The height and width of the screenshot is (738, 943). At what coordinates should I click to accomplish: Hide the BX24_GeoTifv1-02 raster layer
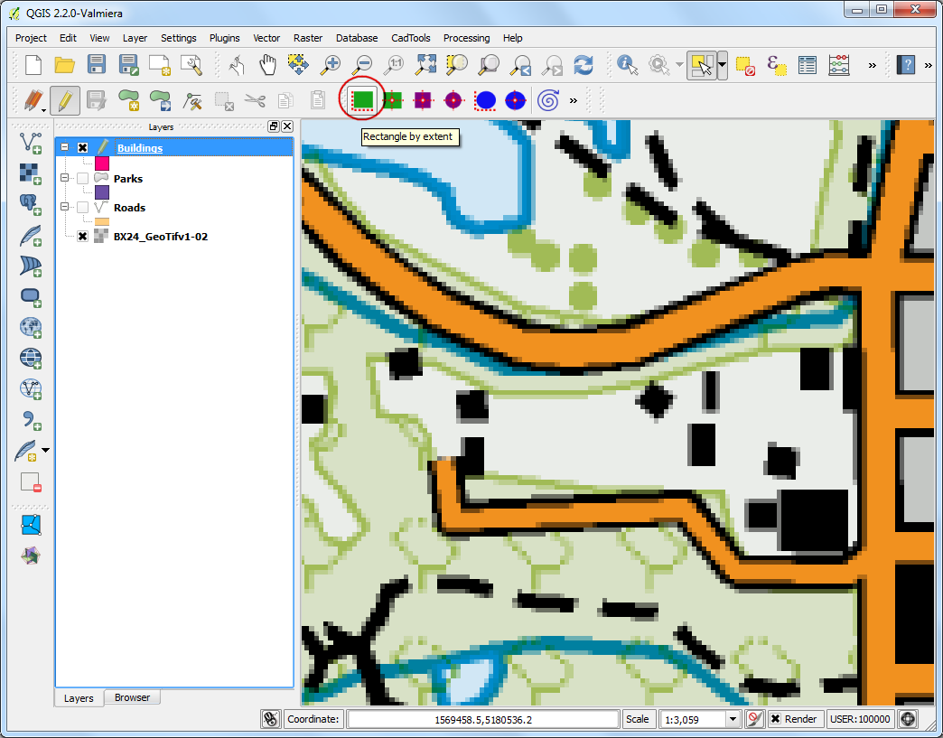[x=83, y=237]
